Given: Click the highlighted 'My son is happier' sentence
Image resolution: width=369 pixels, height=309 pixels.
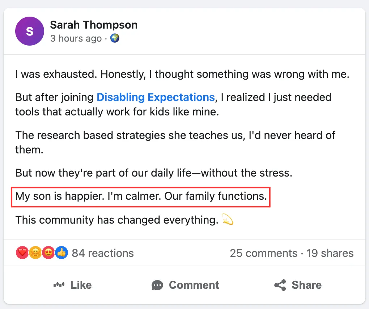Looking at the screenshot, I should click(141, 196).
